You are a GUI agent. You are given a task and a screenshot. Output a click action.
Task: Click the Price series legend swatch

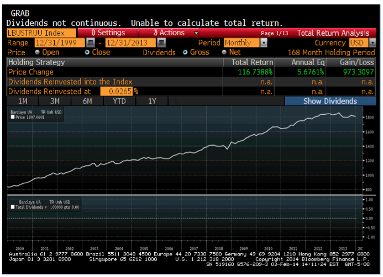point(13,118)
